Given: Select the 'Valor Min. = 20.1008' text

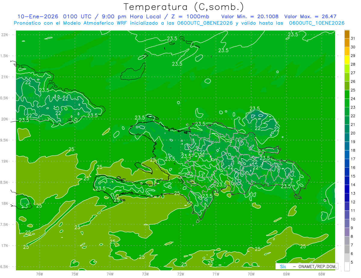Looking at the screenshot, I should (x=250, y=16).
